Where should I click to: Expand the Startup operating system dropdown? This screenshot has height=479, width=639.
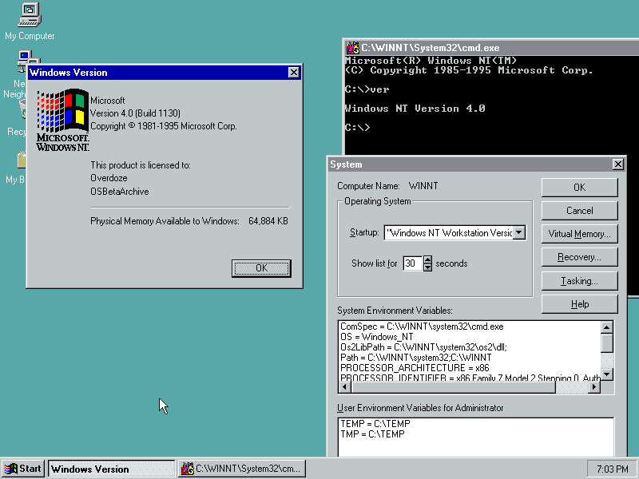point(518,232)
